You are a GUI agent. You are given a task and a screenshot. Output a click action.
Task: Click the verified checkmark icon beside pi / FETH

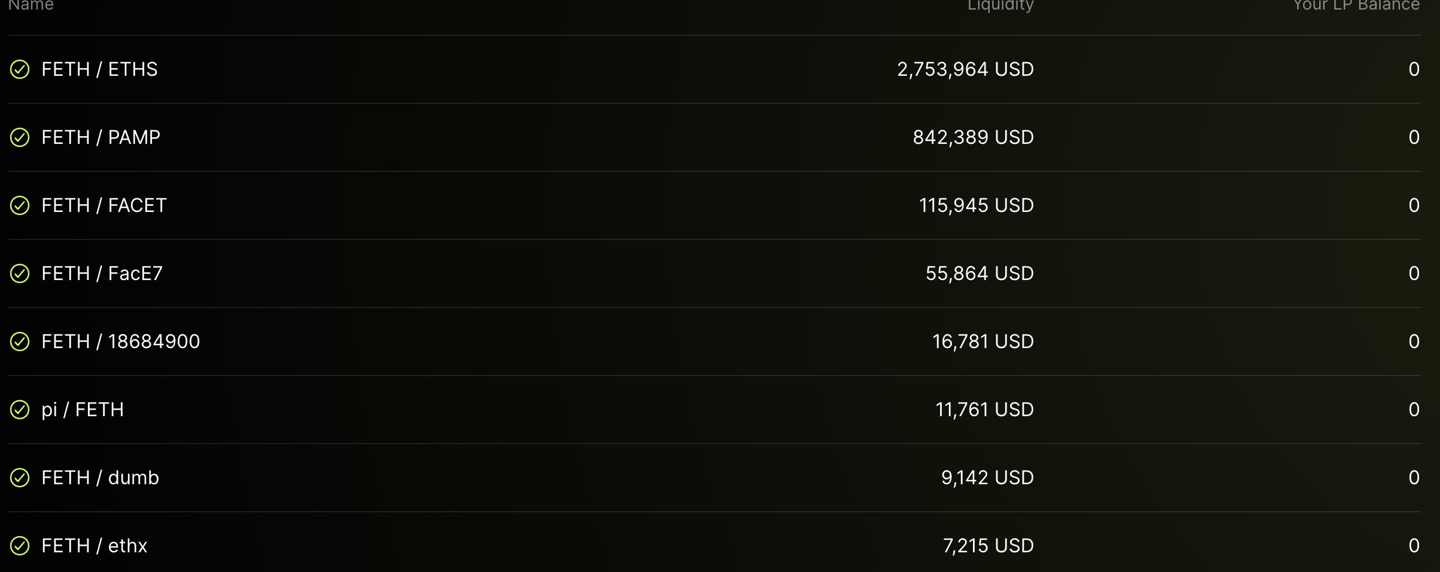tap(20, 410)
